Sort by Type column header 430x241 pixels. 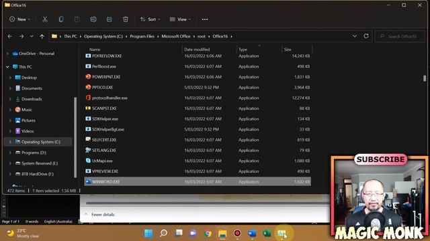click(x=243, y=50)
